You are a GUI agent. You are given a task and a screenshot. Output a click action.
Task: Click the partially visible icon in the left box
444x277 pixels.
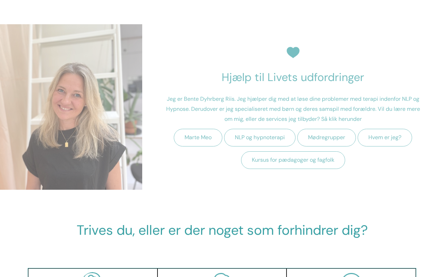pos(92,275)
